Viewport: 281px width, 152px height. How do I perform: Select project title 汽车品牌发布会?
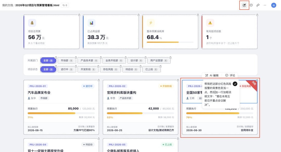click(39, 93)
